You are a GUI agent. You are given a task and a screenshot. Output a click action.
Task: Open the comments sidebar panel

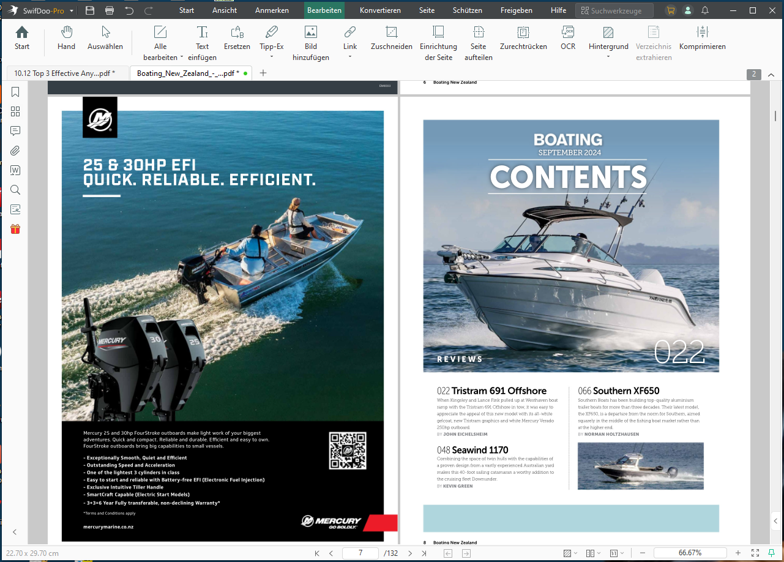15,131
